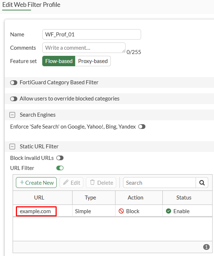
Task: Sort by the URL column header
Action: click(x=43, y=198)
